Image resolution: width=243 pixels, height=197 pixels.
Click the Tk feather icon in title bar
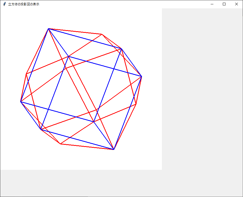click(x=5, y=4)
